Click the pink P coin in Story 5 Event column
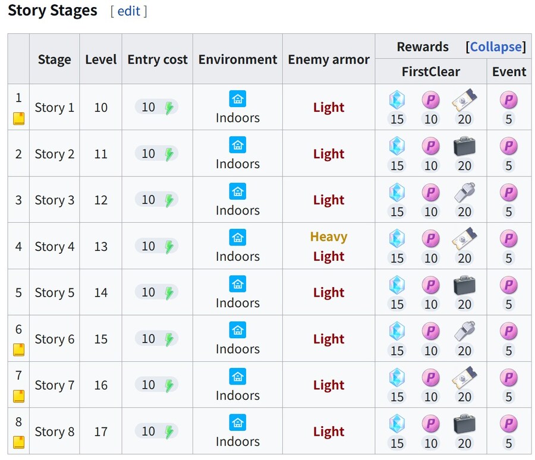535x460 pixels. [508, 285]
